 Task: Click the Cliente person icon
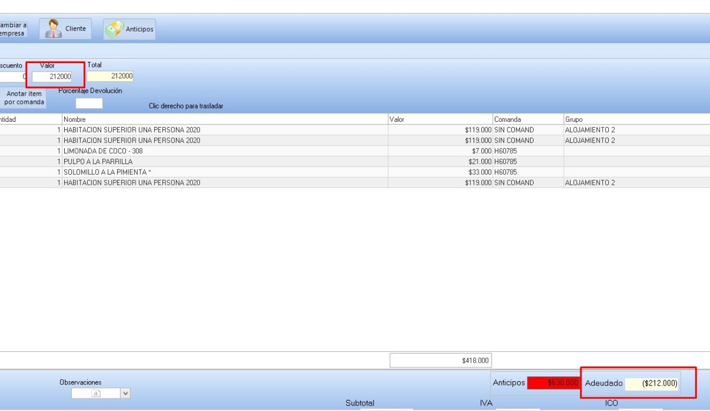point(53,29)
